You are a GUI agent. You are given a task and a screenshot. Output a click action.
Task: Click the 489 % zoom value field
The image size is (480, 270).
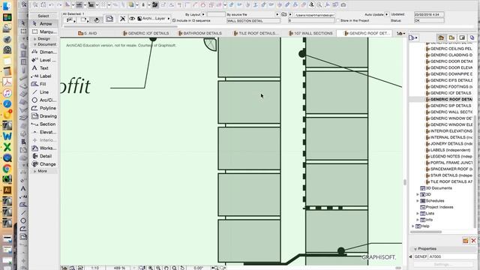(x=119, y=268)
